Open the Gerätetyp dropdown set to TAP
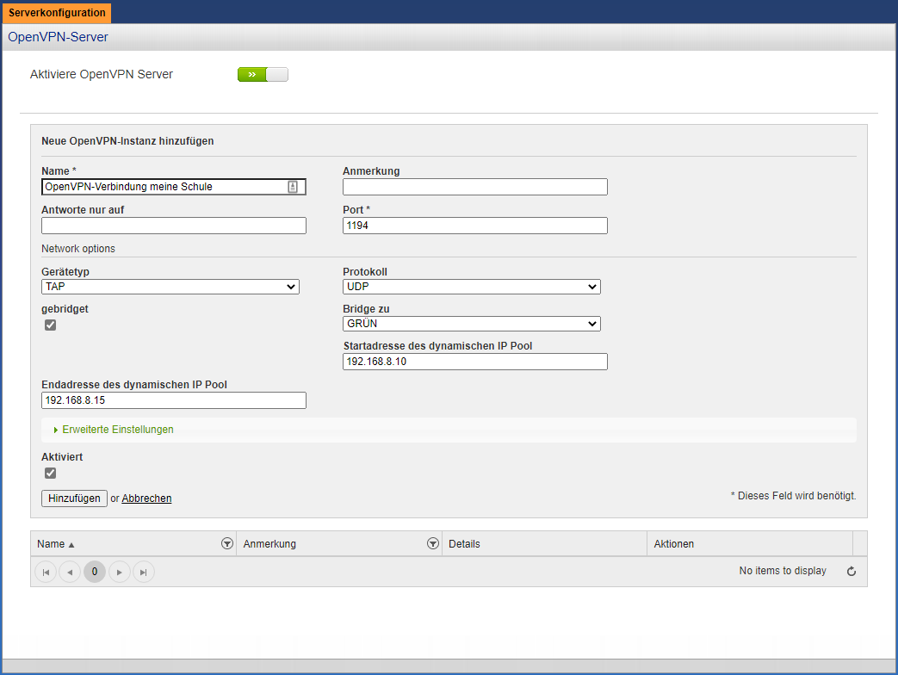The height and width of the screenshot is (675, 898). pyautogui.click(x=170, y=287)
